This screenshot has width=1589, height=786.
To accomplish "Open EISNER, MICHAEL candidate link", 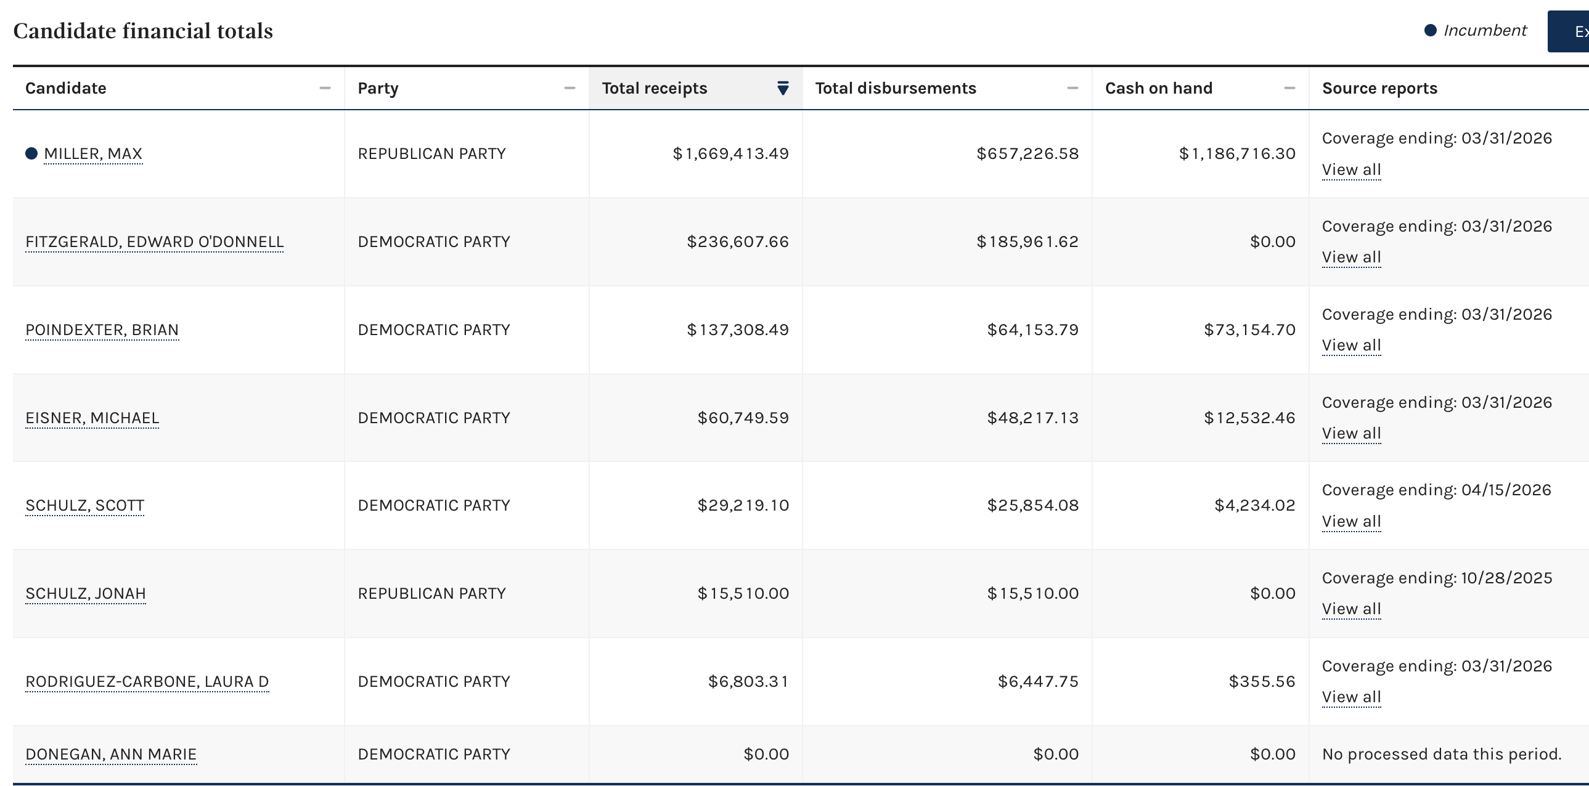I will click(x=92, y=418).
